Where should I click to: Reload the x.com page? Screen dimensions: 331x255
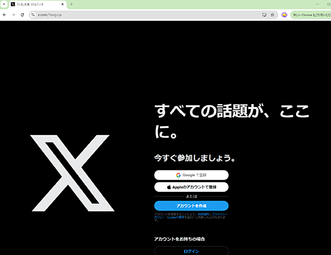(x=22, y=15)
